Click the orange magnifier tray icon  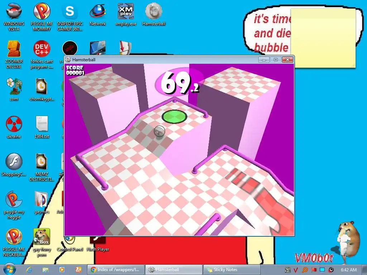[x=305, y=270]
